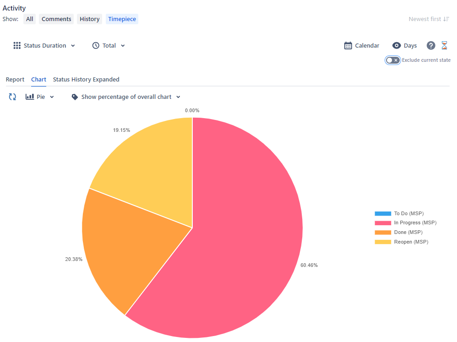Viewport: 457px width, 342px height.
Task: Click the hourglass Timepiece icon
Action: pos(444,45)
